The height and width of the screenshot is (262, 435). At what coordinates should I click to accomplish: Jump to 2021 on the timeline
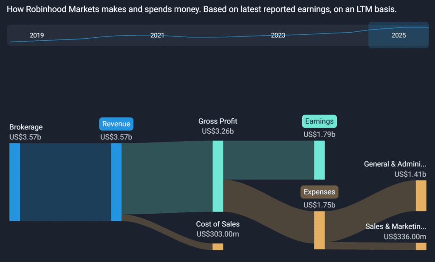pyautogui.click(x=157, y=36)
